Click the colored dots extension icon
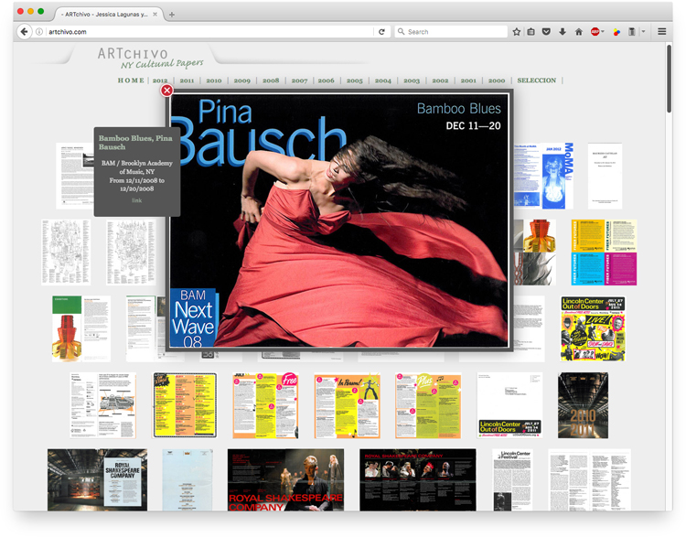686x537 pixels. (616, 31)
